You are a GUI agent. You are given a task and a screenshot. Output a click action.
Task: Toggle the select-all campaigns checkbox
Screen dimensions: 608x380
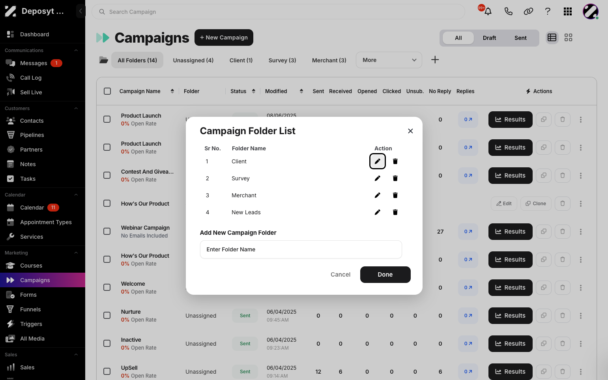[x=107, y=91]
